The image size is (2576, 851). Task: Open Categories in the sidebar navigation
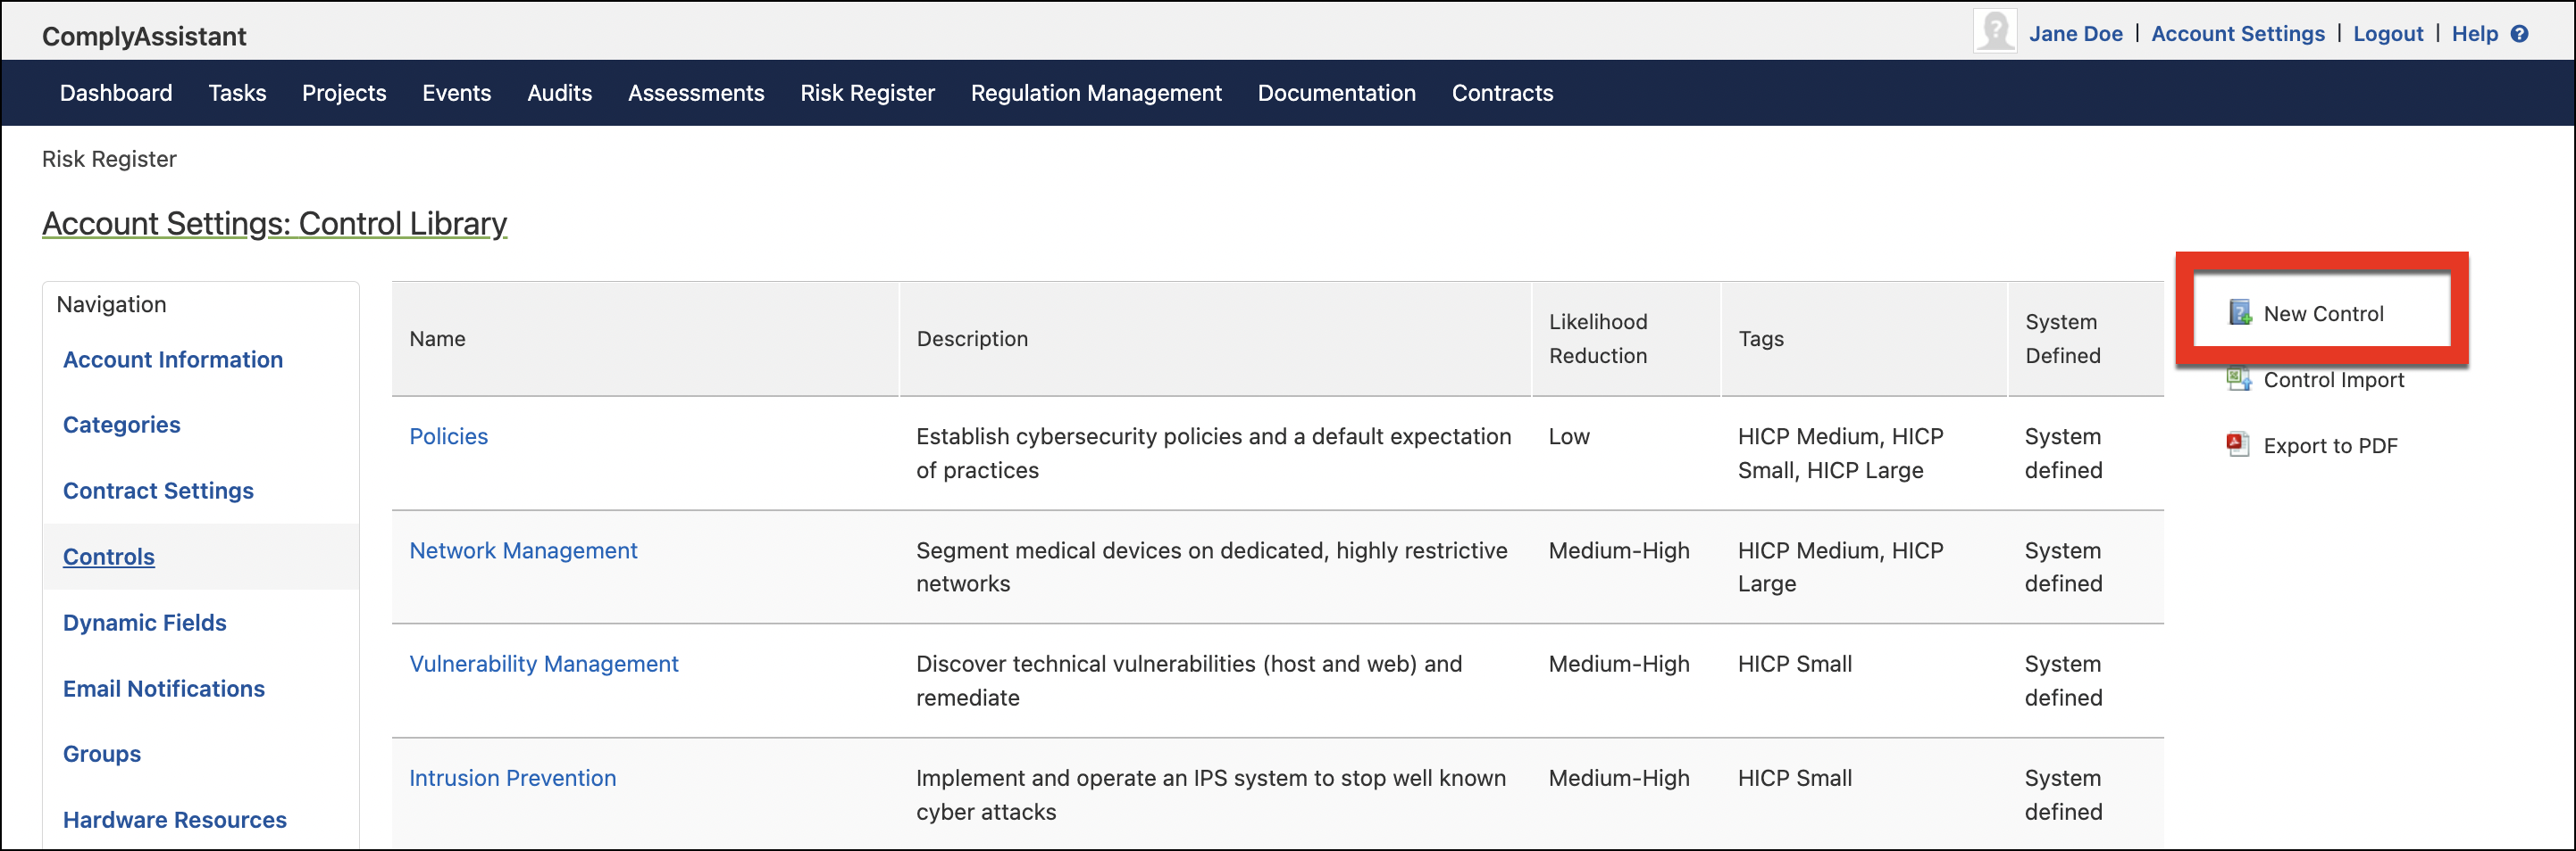pos(122,425)
